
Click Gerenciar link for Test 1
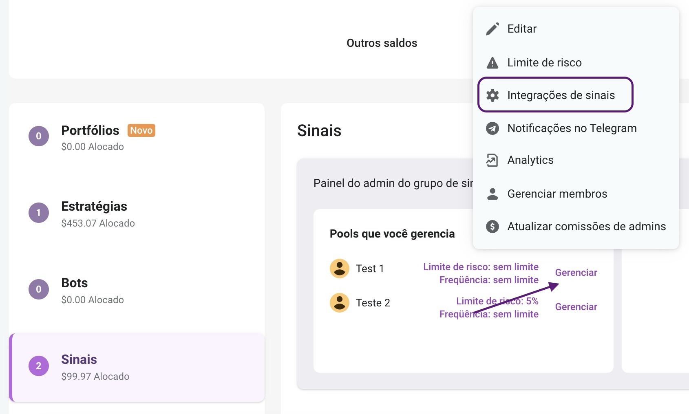point(576,273)
